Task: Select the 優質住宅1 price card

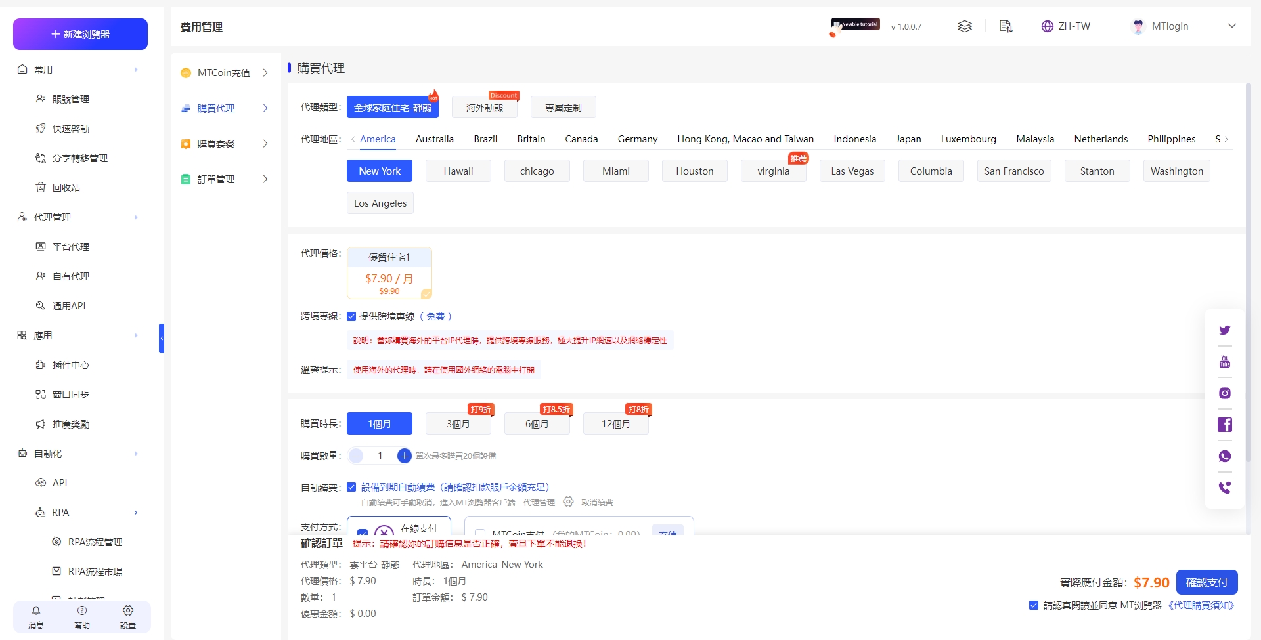Action: point(389,273)
